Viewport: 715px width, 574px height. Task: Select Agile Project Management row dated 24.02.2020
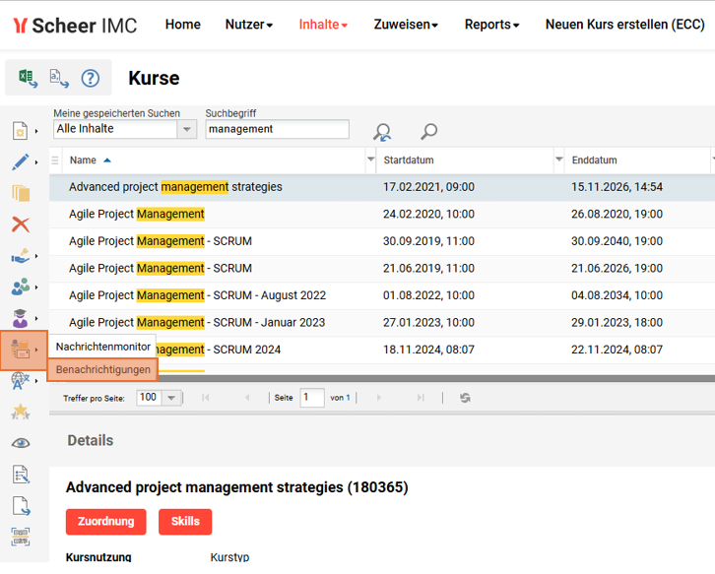pos(382,215)
